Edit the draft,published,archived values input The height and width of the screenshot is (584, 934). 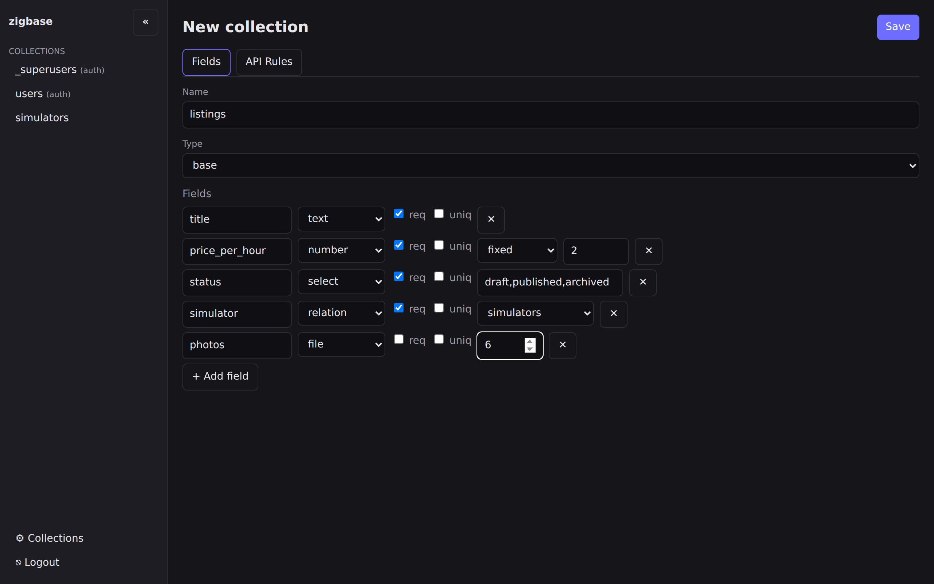pos(550,283)
